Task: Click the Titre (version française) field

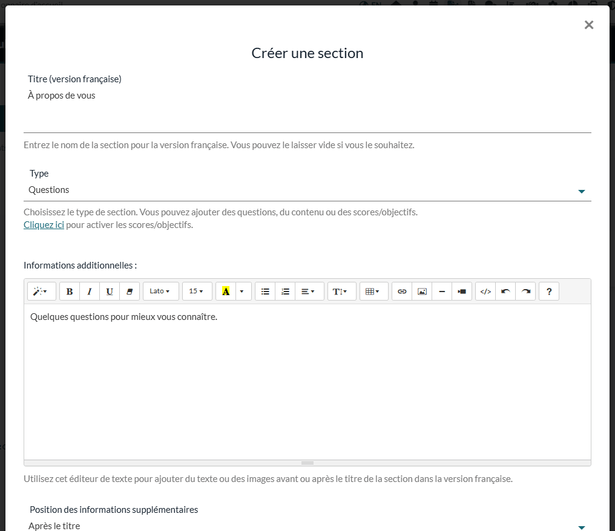Action: tap(307, 111)
